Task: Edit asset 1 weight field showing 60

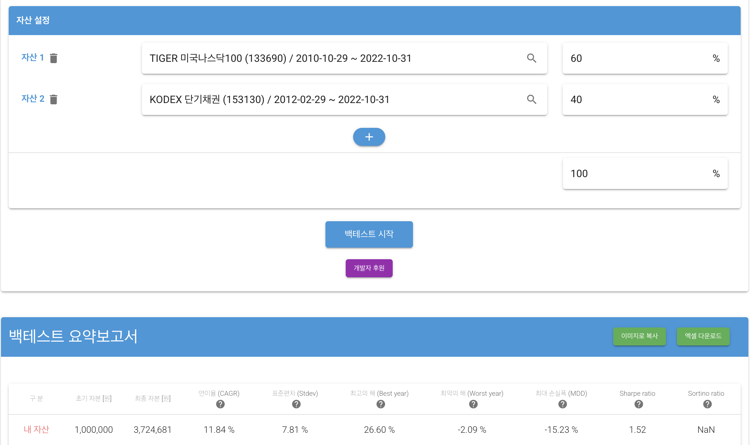Action: [637, 58]
